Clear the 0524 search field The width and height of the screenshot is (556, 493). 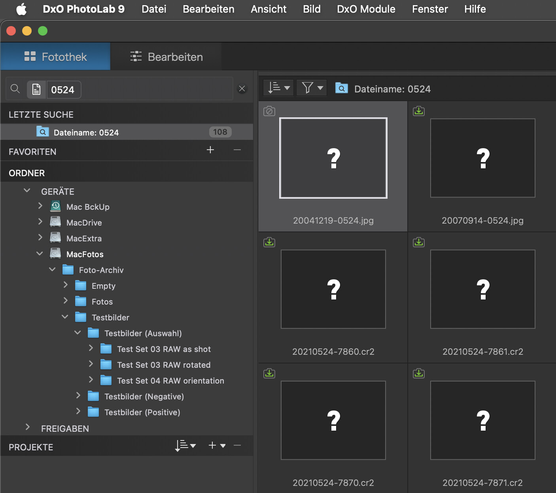coord(242,89)
